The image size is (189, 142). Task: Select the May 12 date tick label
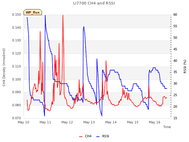pyautogui.click(x=67, y=122)
